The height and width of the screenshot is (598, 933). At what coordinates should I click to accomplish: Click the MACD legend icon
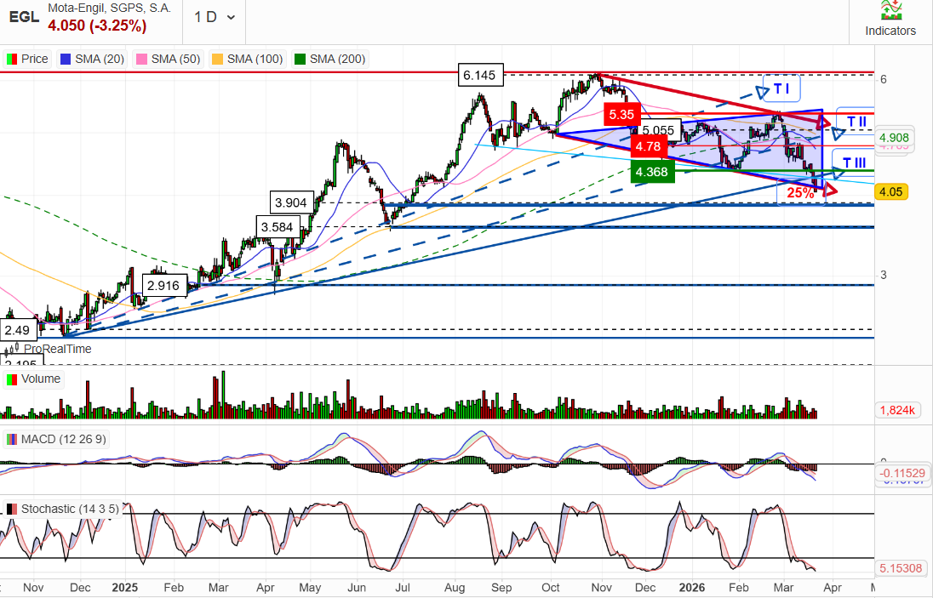[x=11, y=439]
